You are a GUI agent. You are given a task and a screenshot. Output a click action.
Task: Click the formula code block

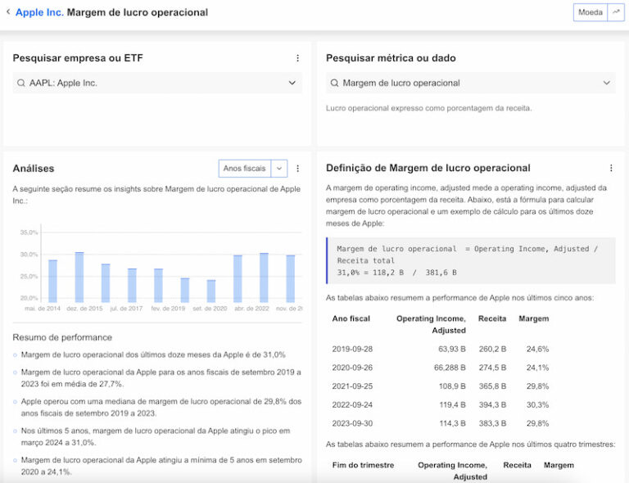470,260
